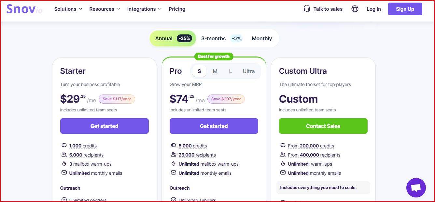
Task: Click the checkmark icon next to Unlimited senders
Action: tap(64, 199)
